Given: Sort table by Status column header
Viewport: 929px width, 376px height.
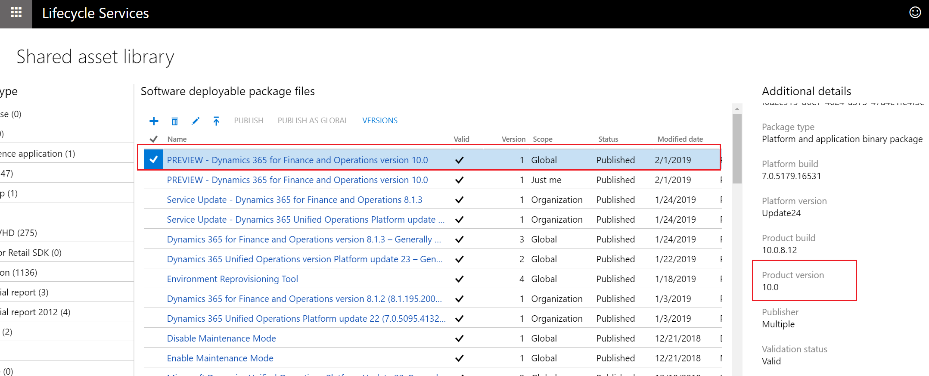Looking at the screenshot, I should [x=608, y=139].
